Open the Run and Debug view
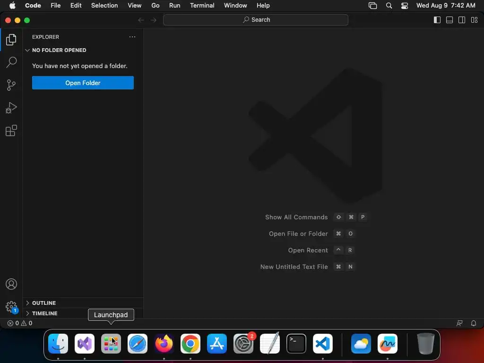The height and width of the screenshot is (363, 484). tap(11, 108)
